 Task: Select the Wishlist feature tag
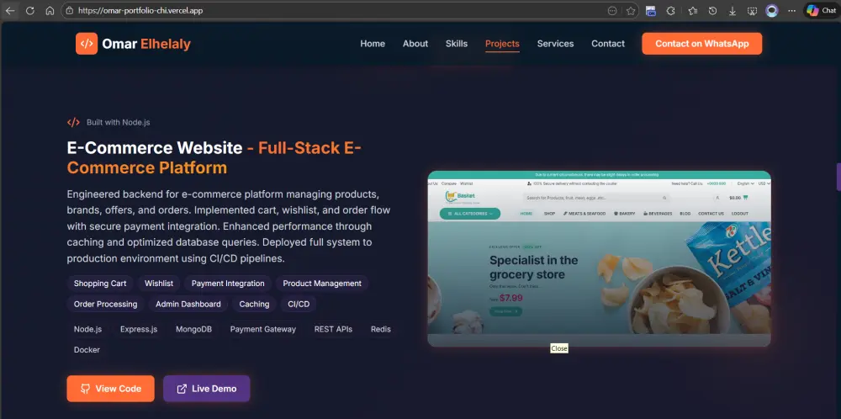pyautogui.click(x=159, y=284)
